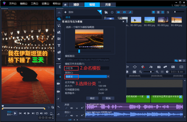
Task: Click the 添加 add folder button
Action: [x=69, y=12]
